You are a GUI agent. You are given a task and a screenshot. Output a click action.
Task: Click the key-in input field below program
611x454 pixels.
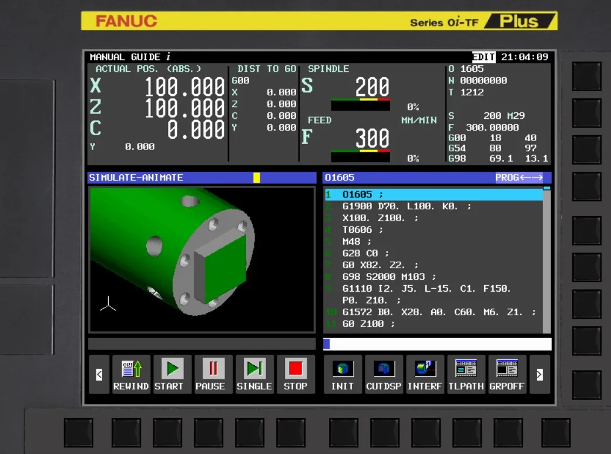pos(437,344)
